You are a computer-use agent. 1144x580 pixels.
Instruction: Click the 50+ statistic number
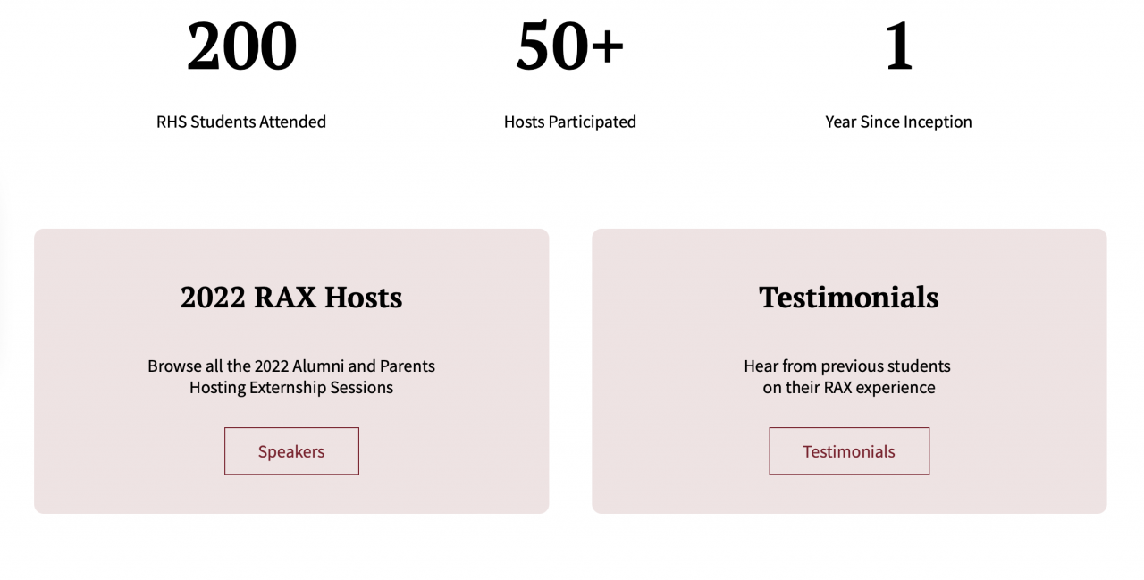point(569,46)
